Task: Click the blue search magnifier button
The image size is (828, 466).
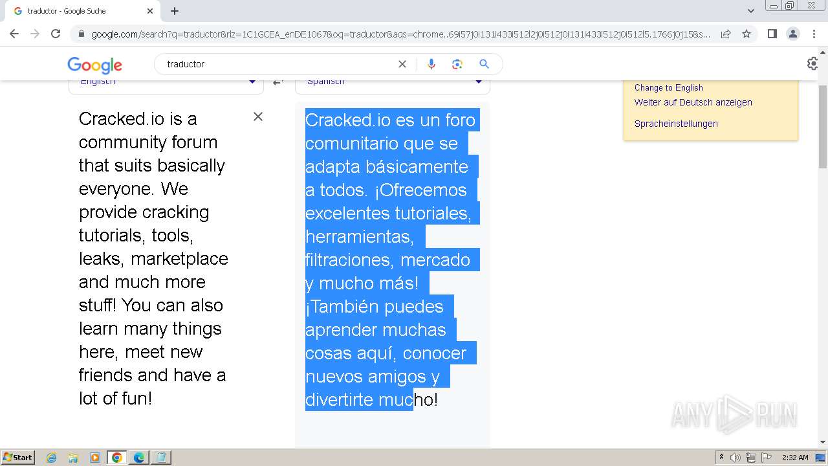Action: 484,64
